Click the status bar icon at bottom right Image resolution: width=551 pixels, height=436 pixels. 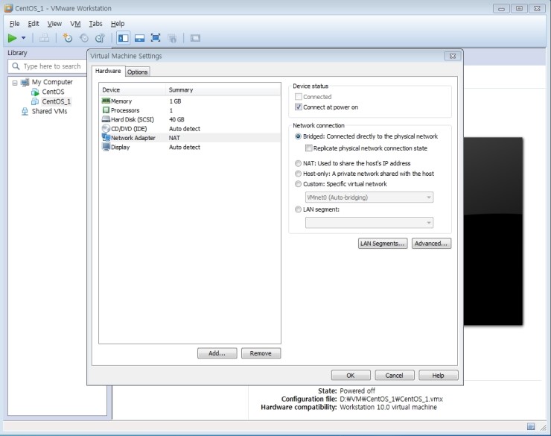pos(531,426)
